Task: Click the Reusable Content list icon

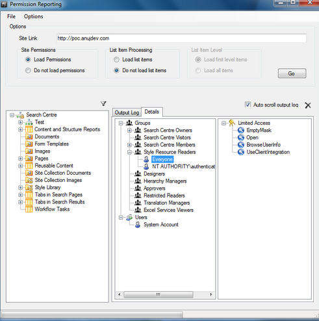Action: click(x=29, y=166)
